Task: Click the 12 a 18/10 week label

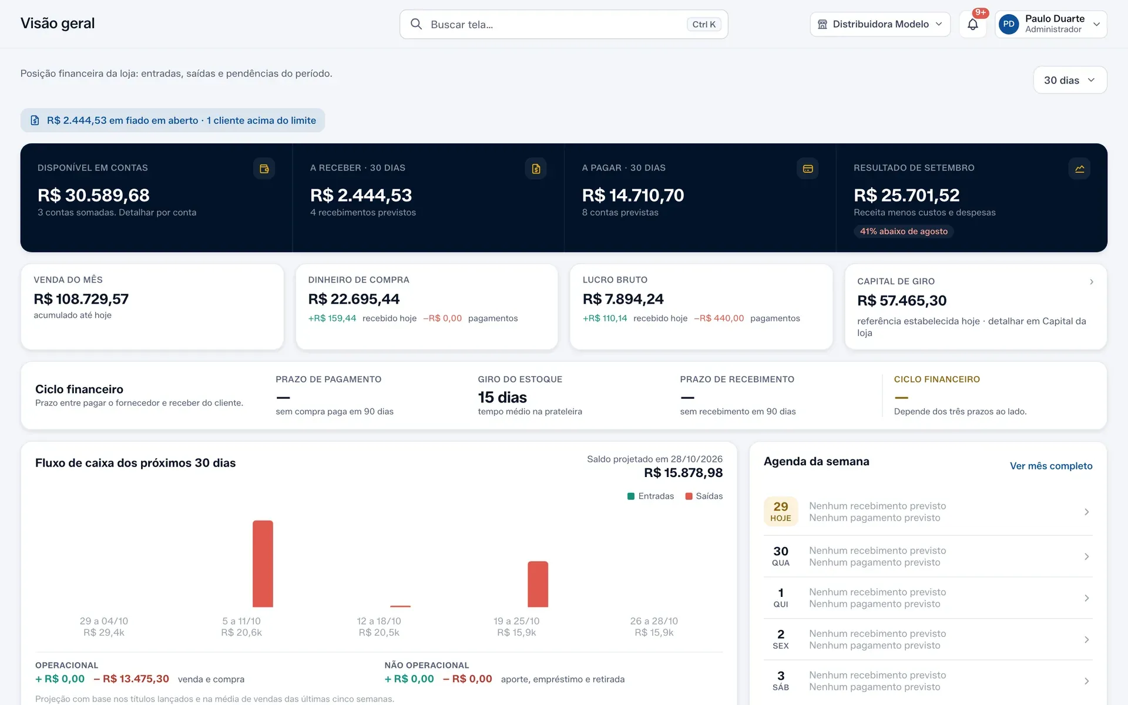Action: click(x=379, y=621)
